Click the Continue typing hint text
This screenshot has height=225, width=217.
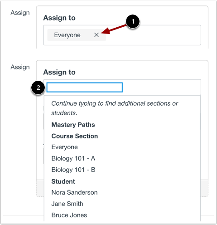click(x=115, y=108)
